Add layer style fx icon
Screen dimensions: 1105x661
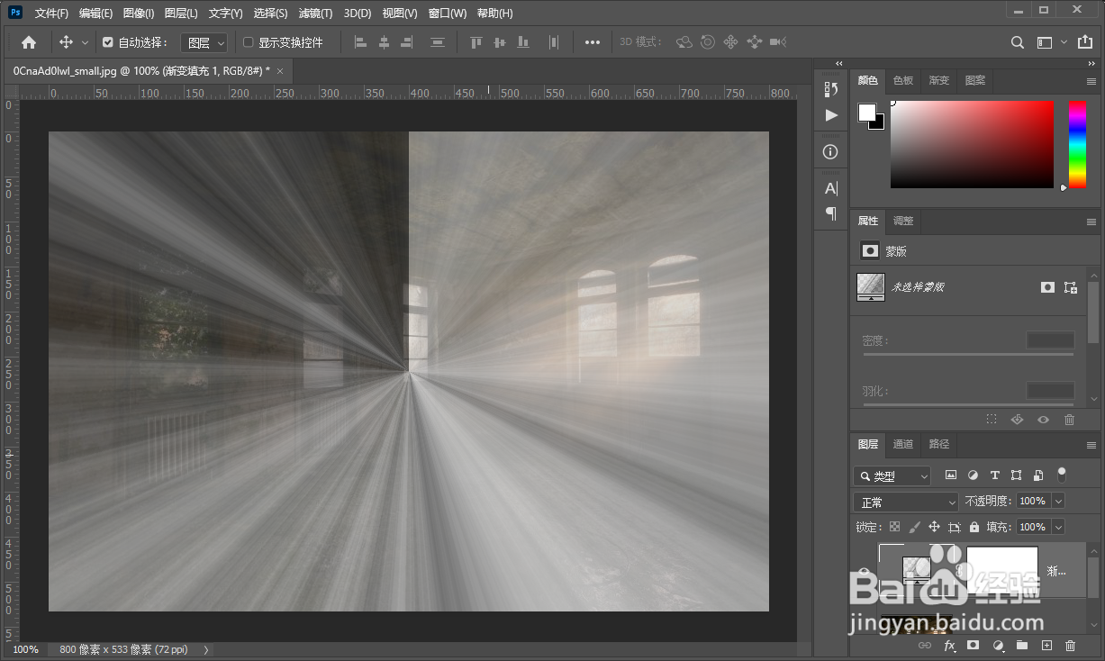949,646
